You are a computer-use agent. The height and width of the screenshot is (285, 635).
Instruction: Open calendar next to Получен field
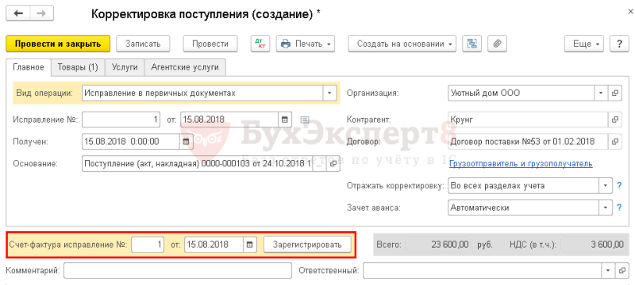(x=186, y=142)
